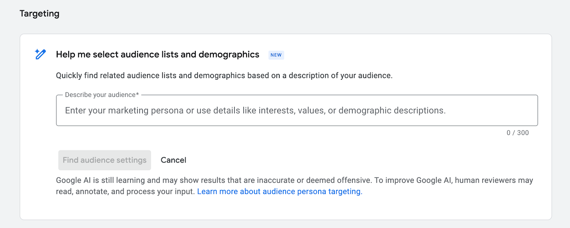
Task: Open Learn more about audience persona targeting
Action: pos(280,191)
